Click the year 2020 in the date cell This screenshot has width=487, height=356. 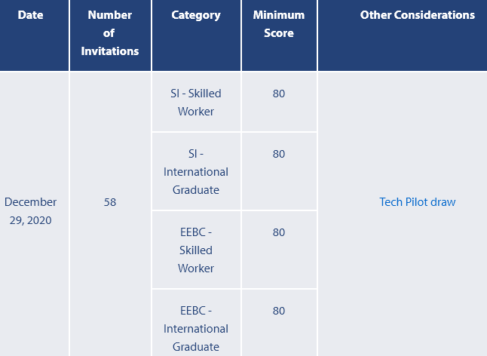[38, 220]
